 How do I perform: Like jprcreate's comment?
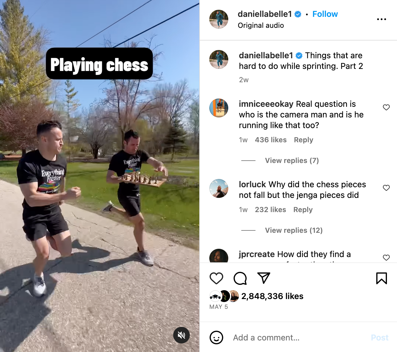coord(386,258)
